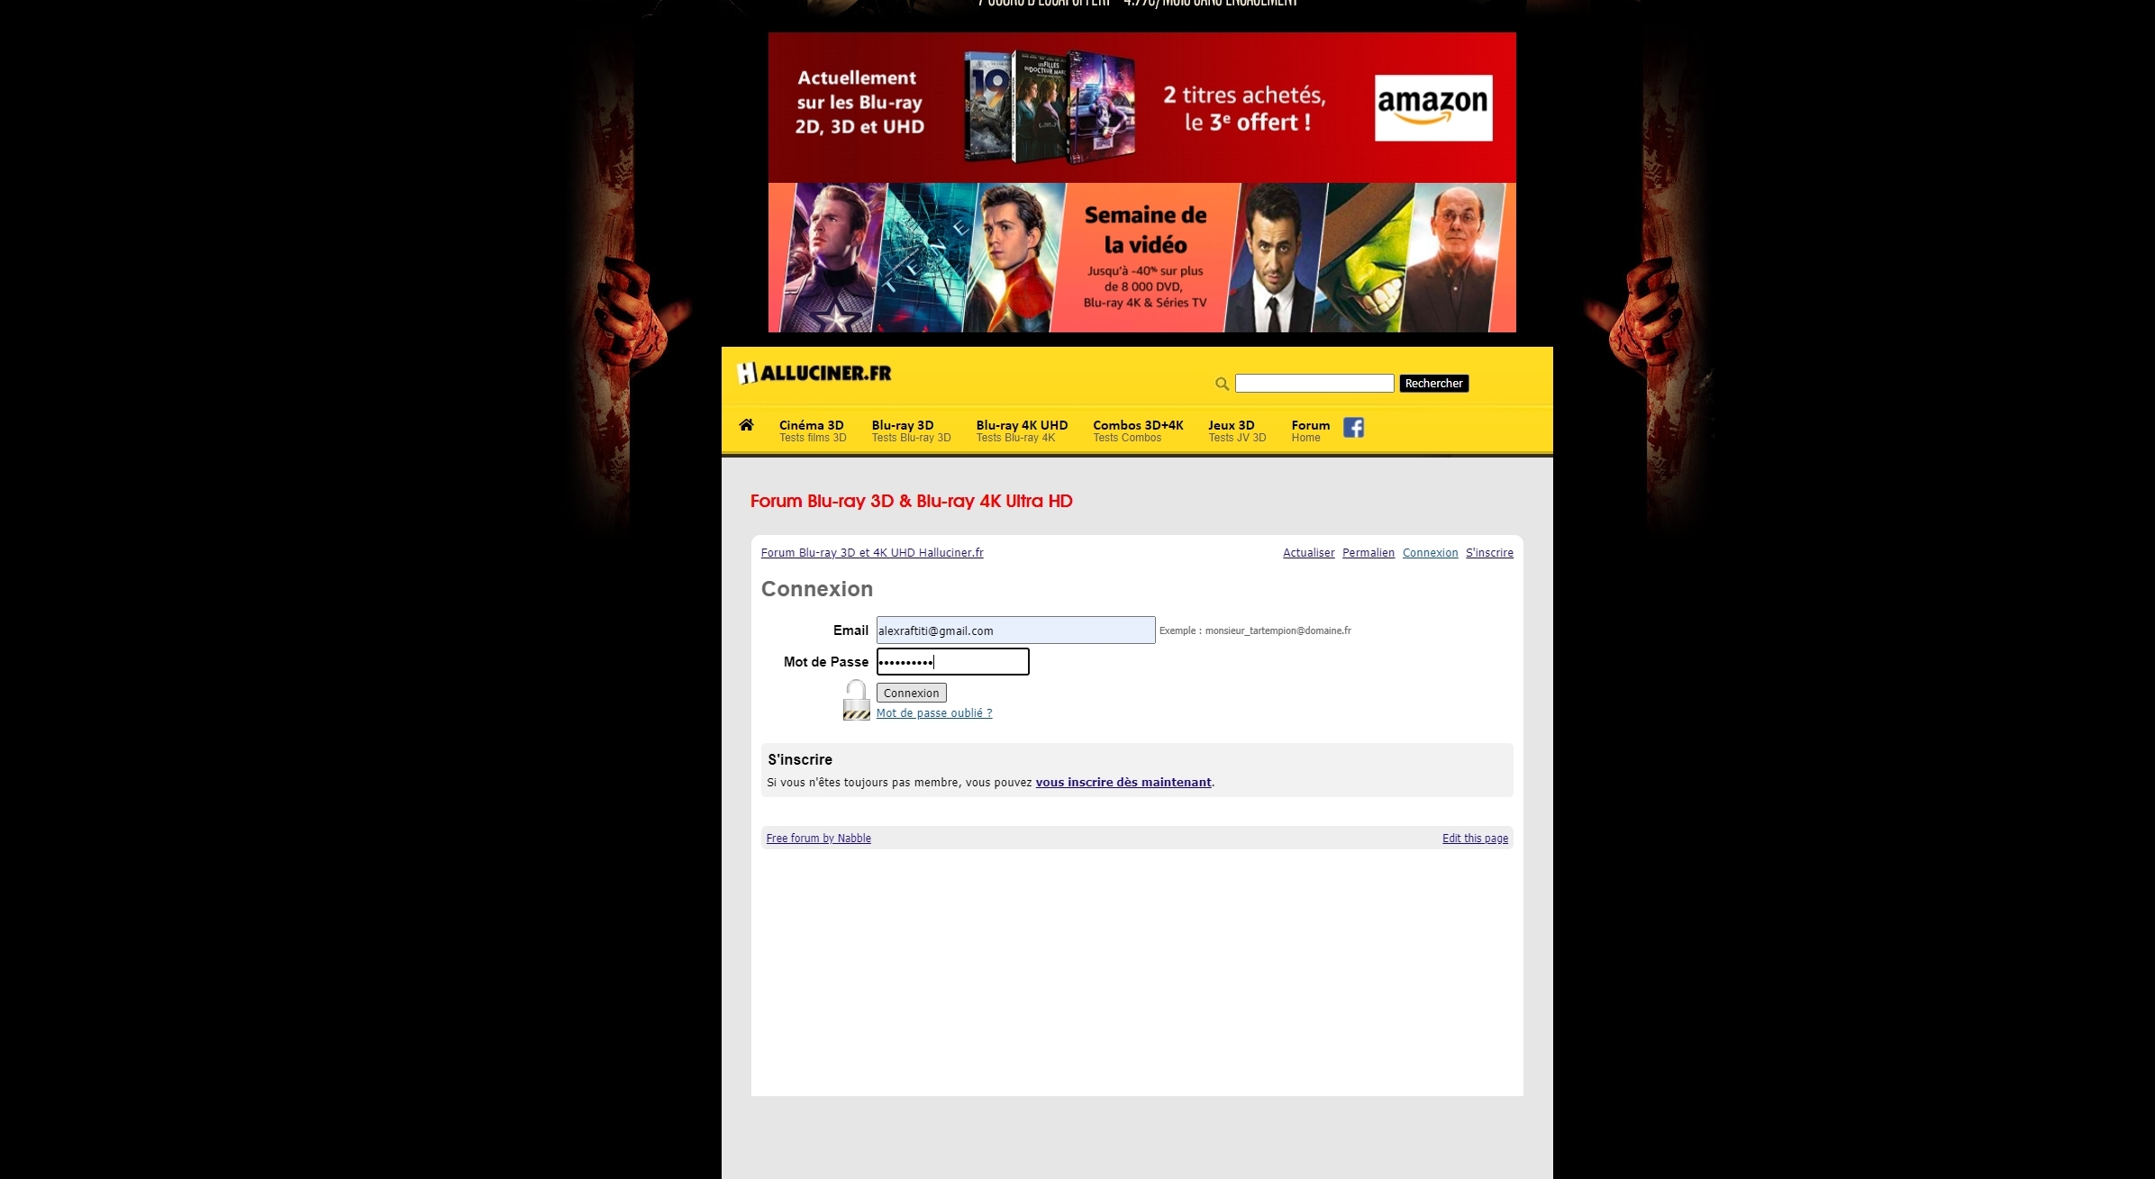Focus the Mot de Passe field

[952, 662]
